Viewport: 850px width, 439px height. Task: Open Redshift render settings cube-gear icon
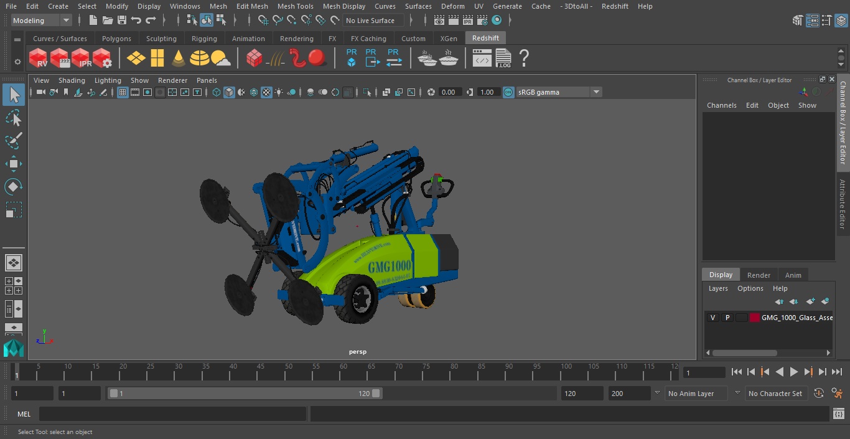[x=102, y=59]
